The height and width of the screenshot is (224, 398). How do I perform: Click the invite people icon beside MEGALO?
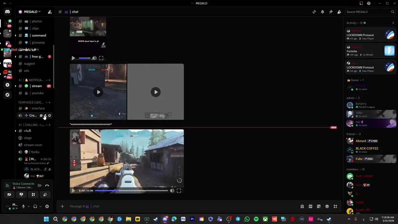pyautogui.click(x=50, y=12)
